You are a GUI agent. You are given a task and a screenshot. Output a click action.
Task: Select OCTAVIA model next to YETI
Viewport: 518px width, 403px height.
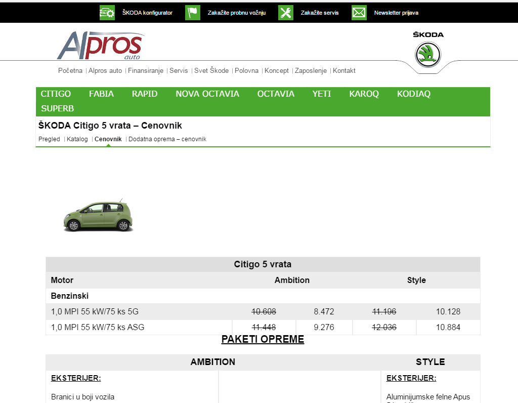276,94
